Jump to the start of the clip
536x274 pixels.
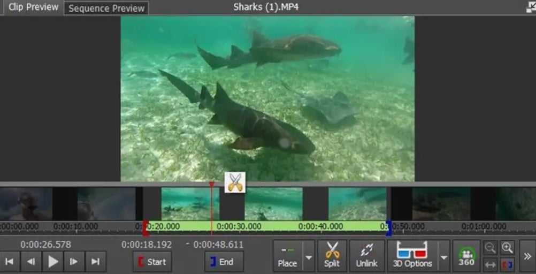coord(10,262)
